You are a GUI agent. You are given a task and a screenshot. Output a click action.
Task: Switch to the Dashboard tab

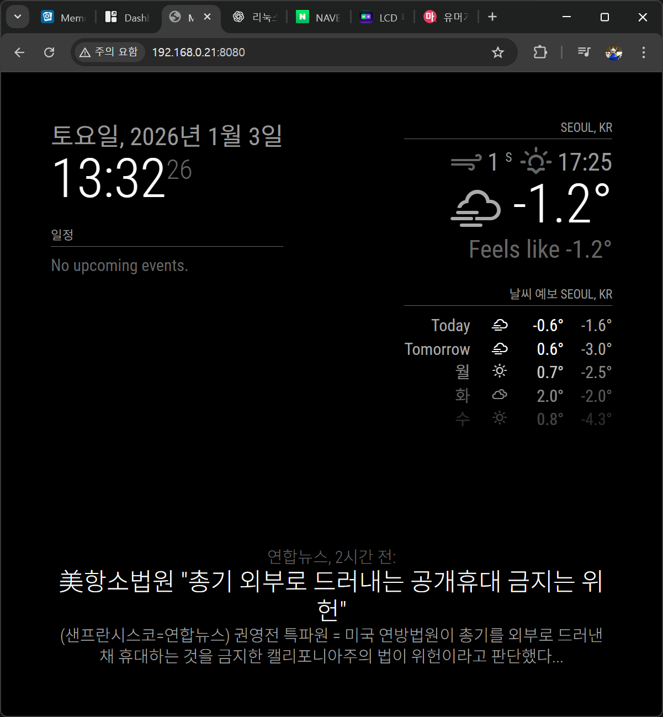pyautogui.click(x=128, y=18)
